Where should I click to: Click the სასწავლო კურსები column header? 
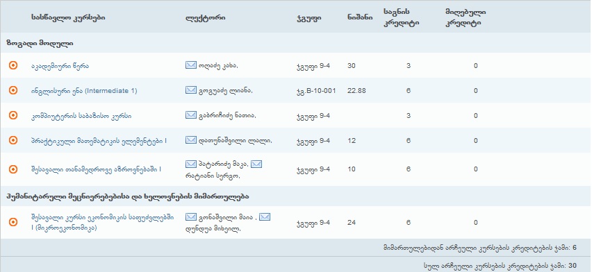pos(68,17)
